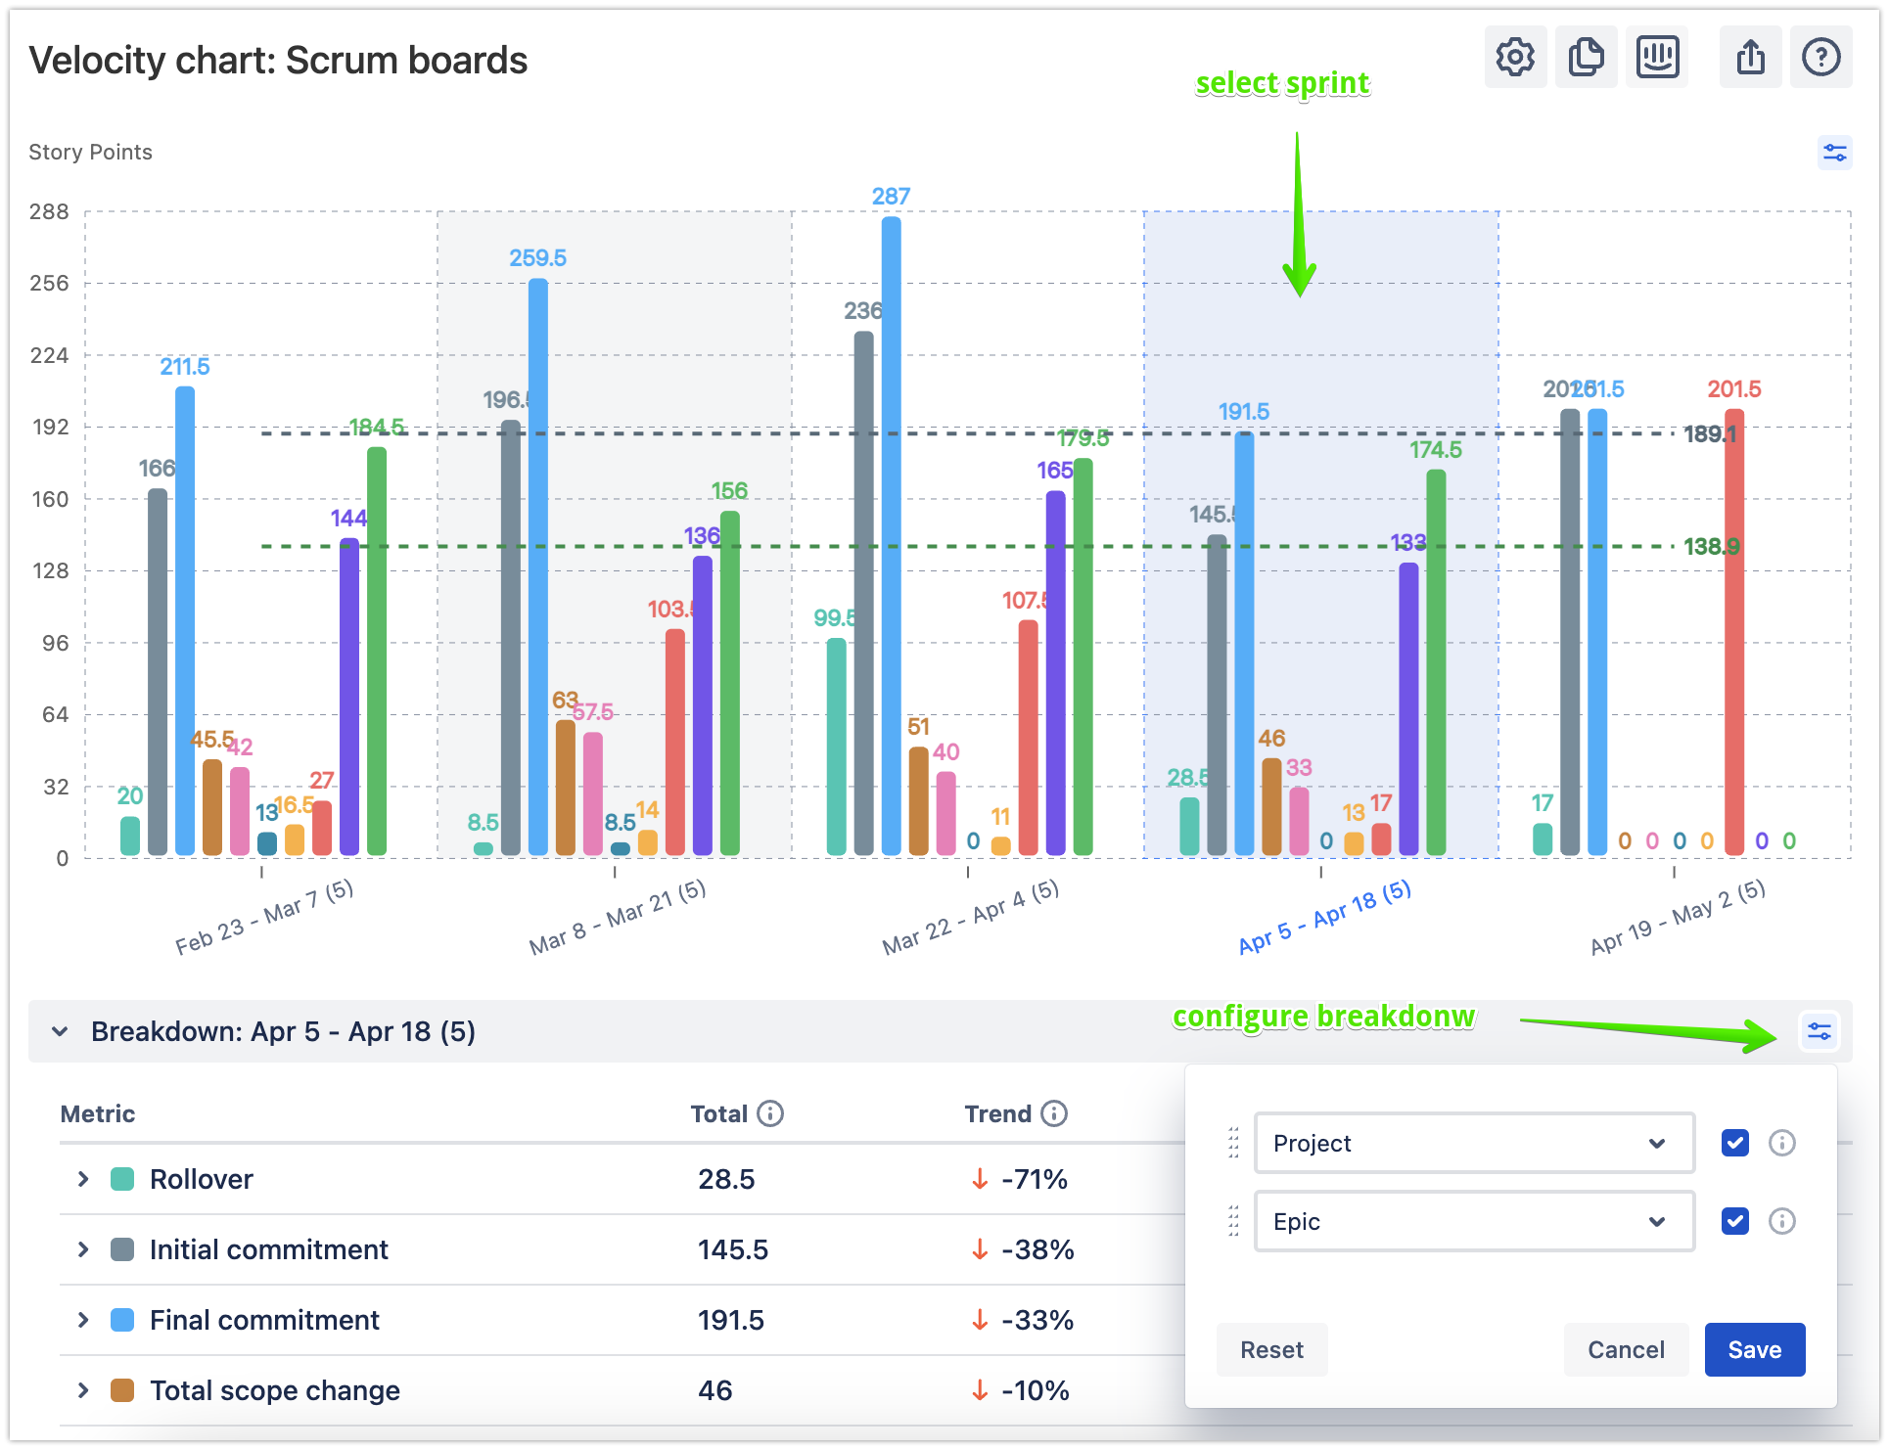Collapse the Breakdown: Apr 5 - Apr 18 section
The height and width of the screenshot is (1450, 1889).
[x=61, y=1030]
